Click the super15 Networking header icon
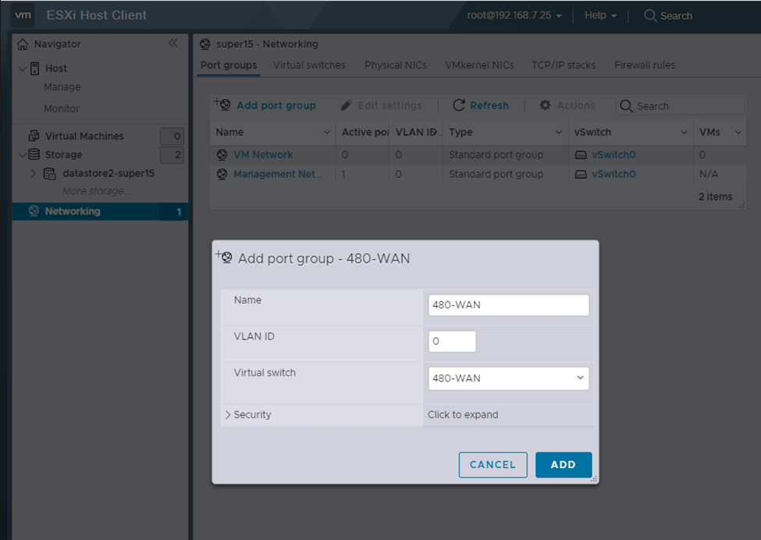Viewport: 761px width, 540px height. pos(204,44)
